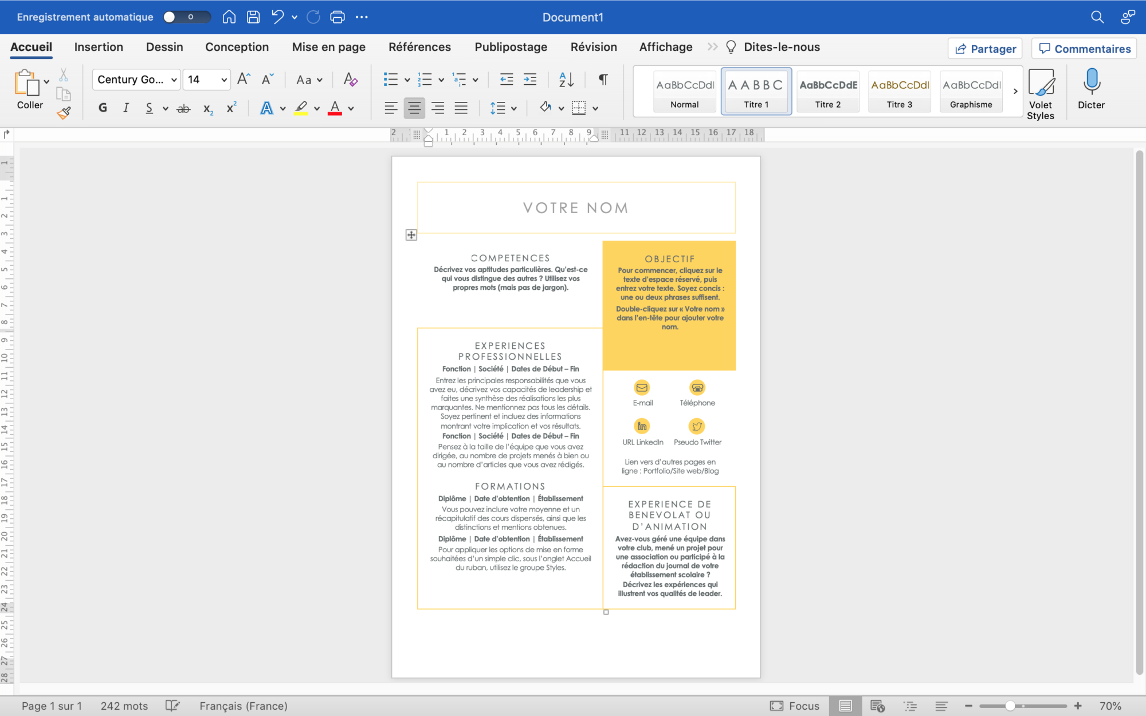The width and height of the screenshot is (1146, 716).
Task: Decrease font size with the smaller A icon
Action: pos(268,79)
